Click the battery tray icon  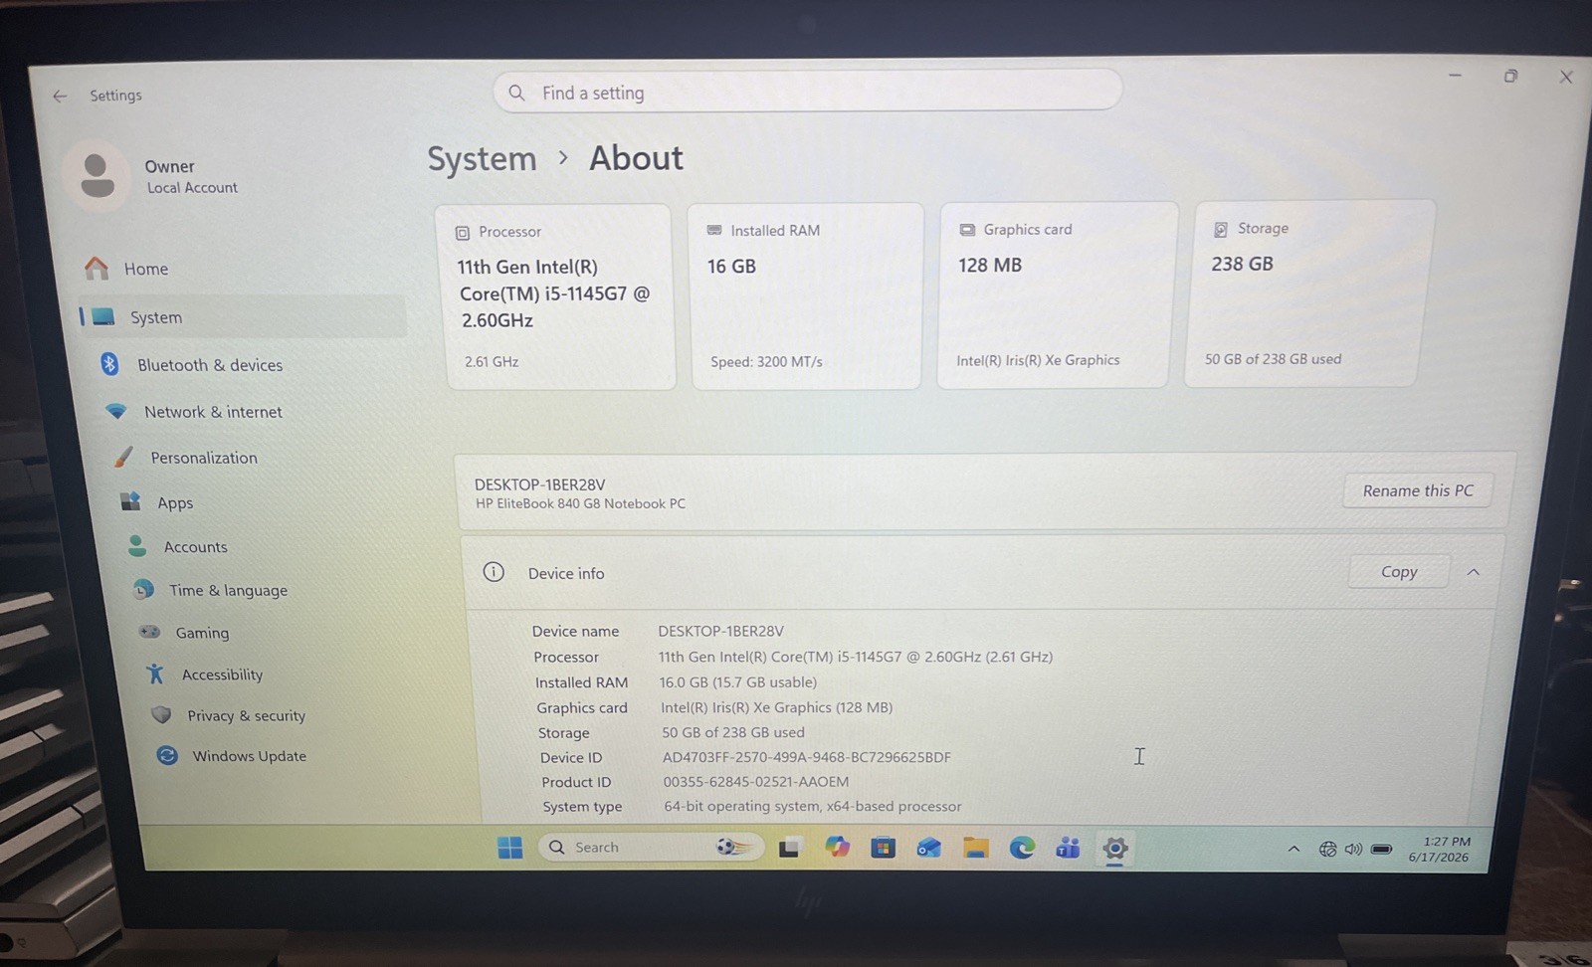[x=1381, y=850]
